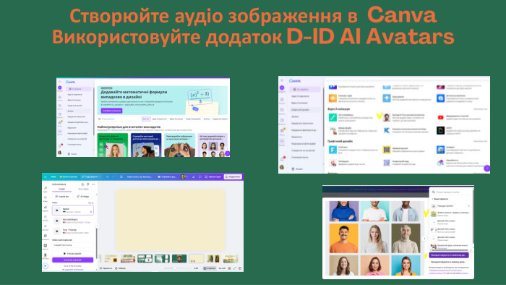This screenshot has width=506, height=285.
Task: Select the mustached man on orange background avatar
Action: point(343,238)
